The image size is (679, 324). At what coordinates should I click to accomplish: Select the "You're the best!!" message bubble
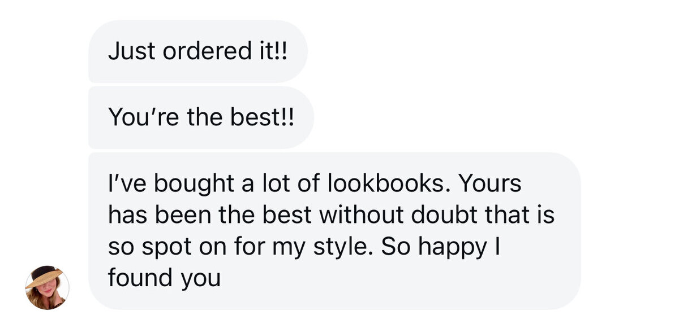(201, 117)
